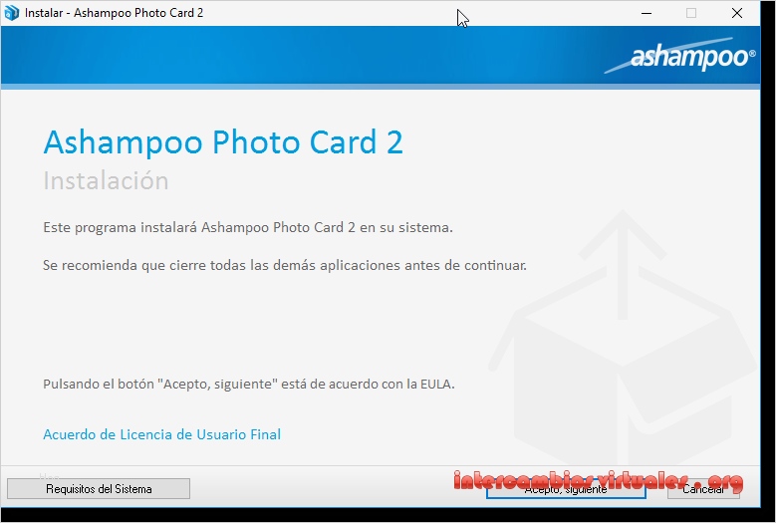The height and width of the screenshot is (523, 776).
Task: Click the Cancelar button
Action: coord(703,489)
